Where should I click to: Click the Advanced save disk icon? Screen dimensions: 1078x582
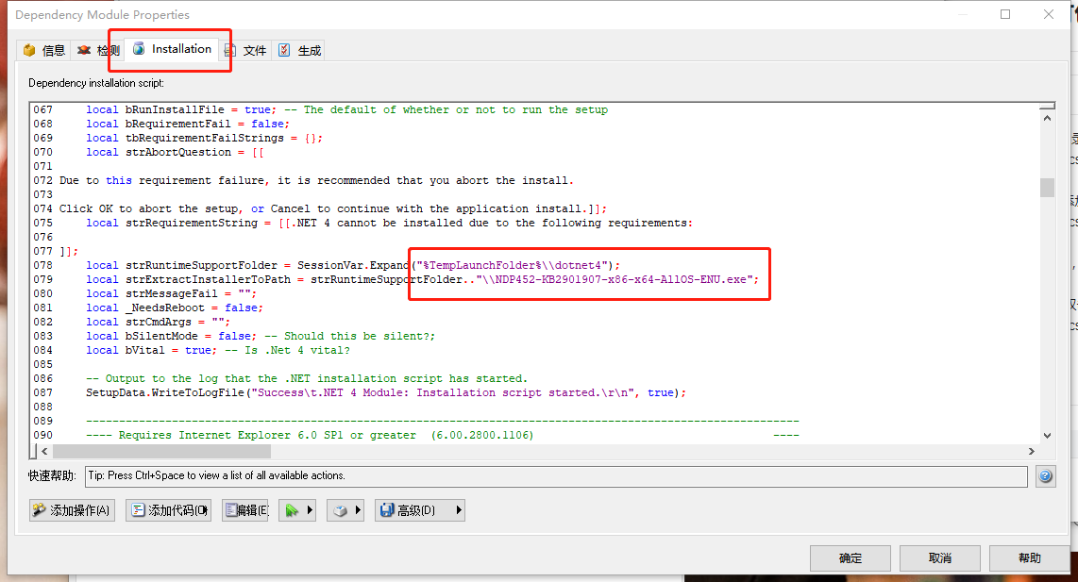coord(387,509)
